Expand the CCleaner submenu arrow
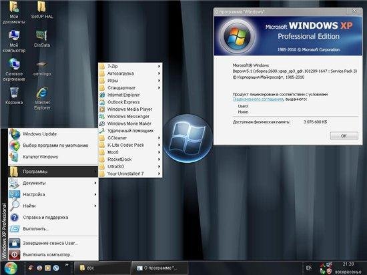Image resolution: width=367 pixels, height=275 pixels. tap(159, 138)
